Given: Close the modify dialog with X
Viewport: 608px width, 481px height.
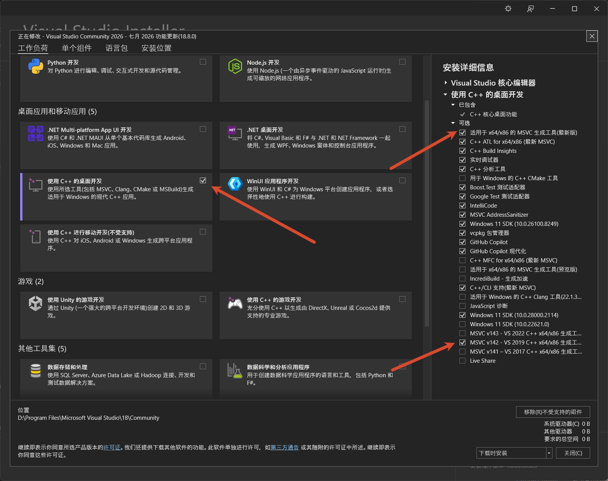Looking at the screenshot, I should [592, 36].
